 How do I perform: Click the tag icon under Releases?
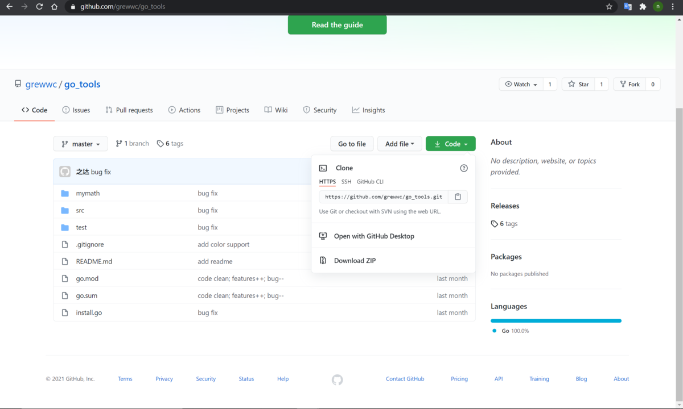point(494,224)
